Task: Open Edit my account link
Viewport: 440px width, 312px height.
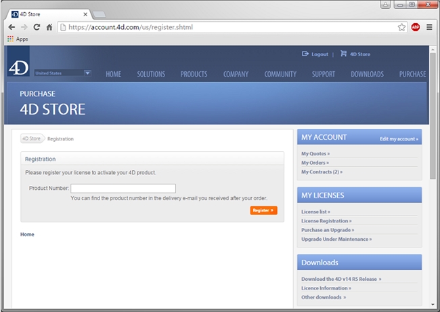Action: (399, 139)
